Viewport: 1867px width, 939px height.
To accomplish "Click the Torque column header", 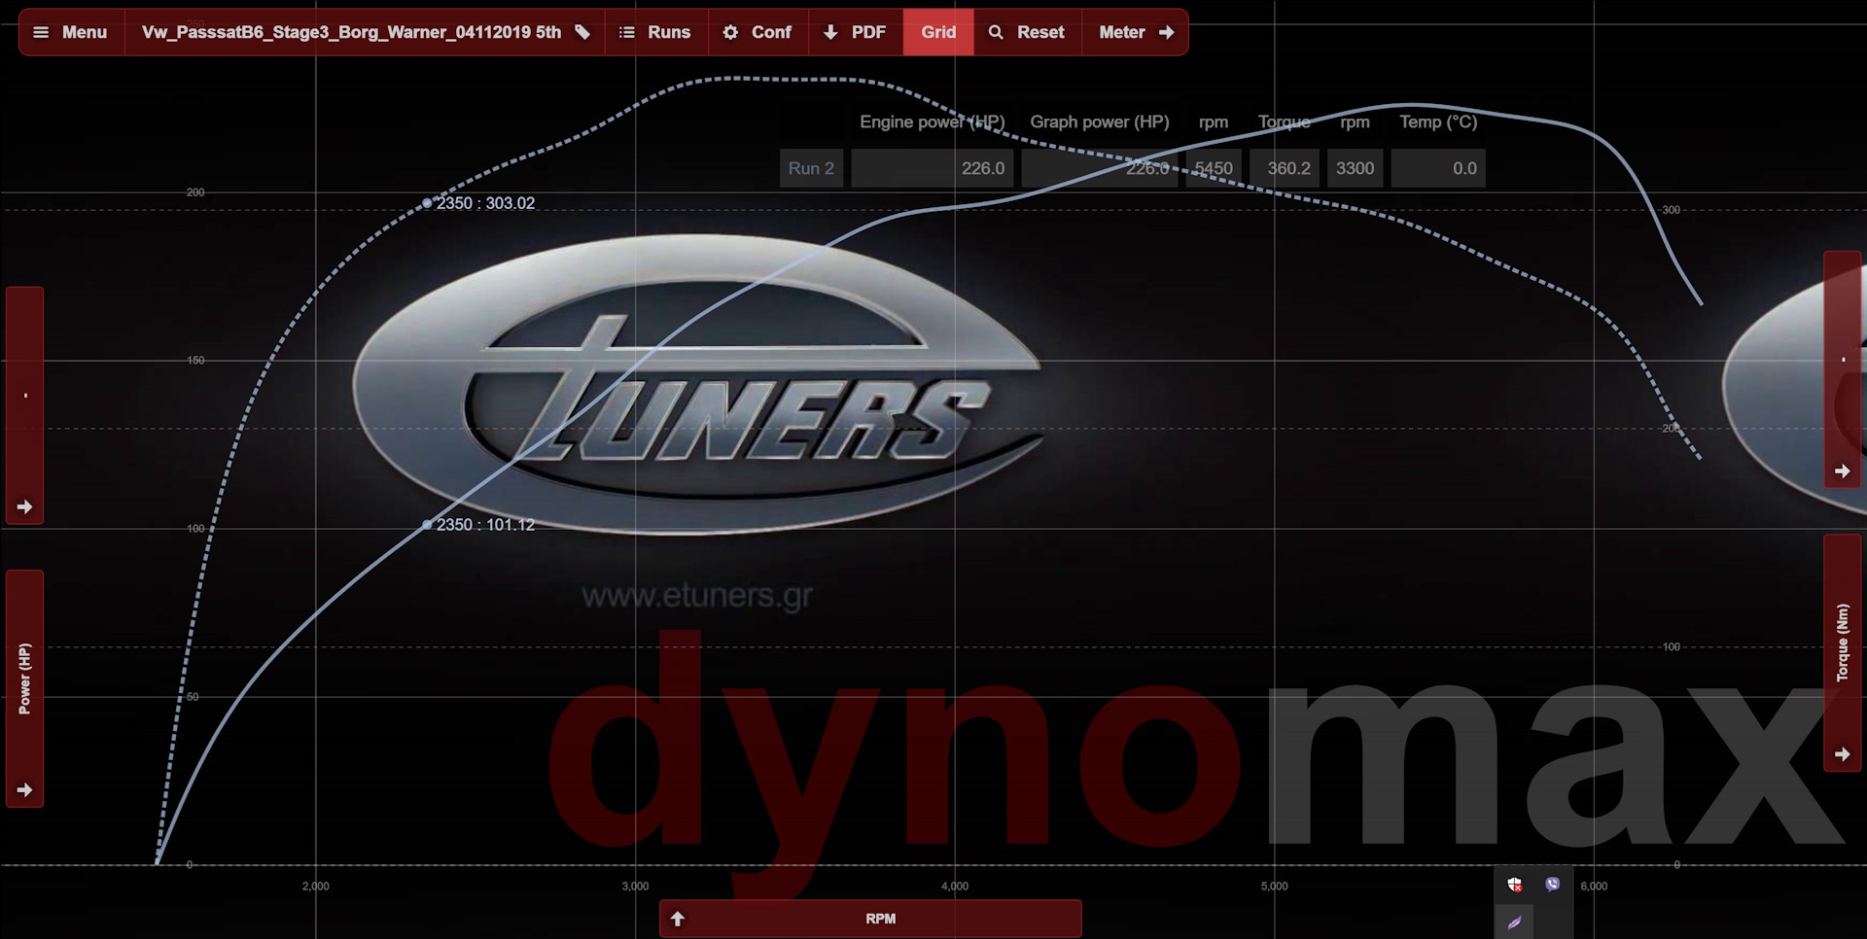I will click(x=1284, y=122).
